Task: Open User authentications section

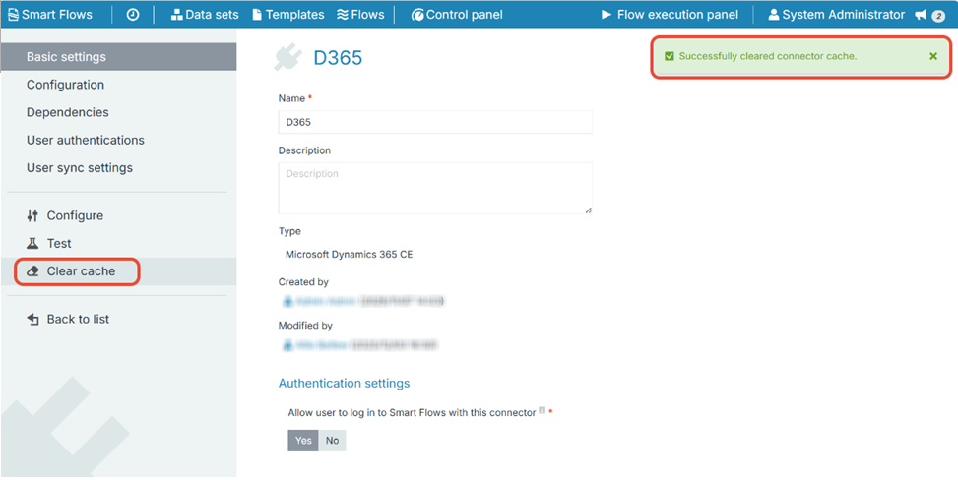Action: click(86, 140)
